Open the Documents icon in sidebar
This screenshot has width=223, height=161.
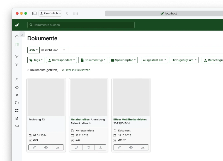tap(17, 44)
